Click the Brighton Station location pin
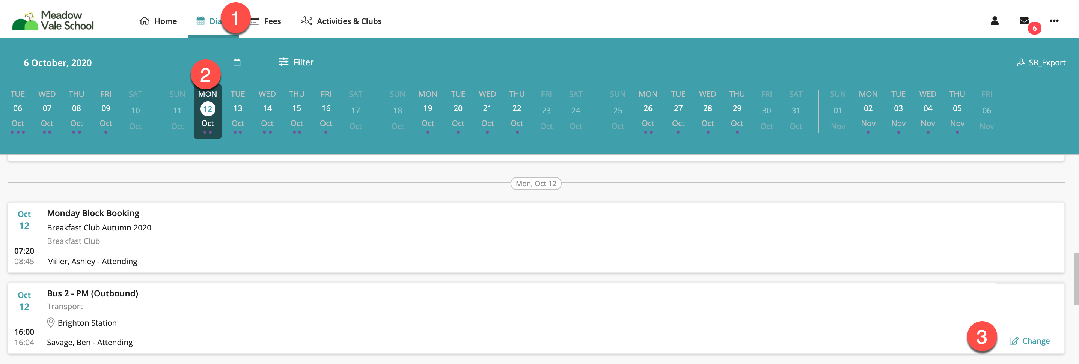 click(51, 322)
